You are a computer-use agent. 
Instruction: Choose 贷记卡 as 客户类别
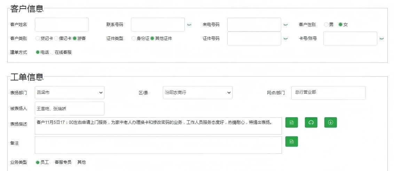pos(38,39)
